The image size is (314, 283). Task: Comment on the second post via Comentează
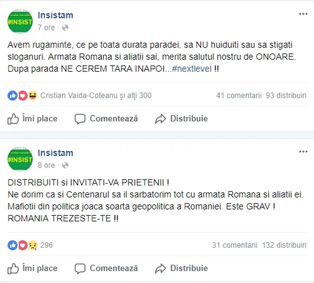(x=107, y=268)
